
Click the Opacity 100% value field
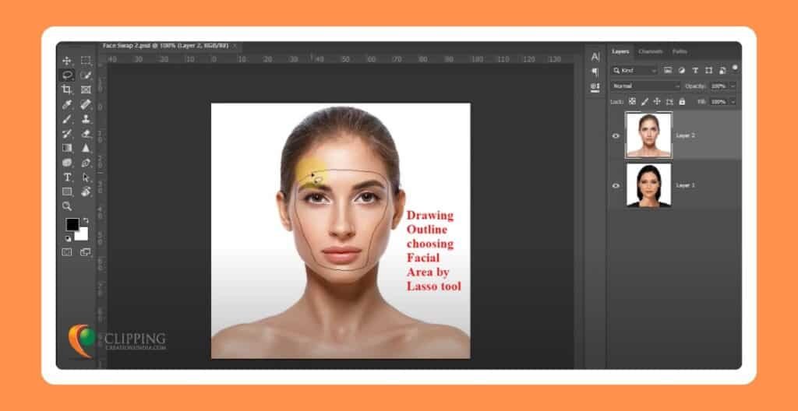[x=719, y=86]
